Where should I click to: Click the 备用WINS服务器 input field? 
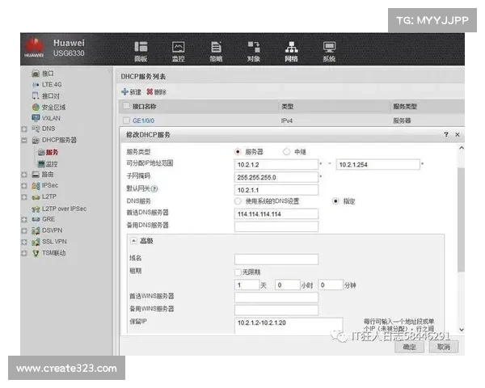click(276, 310)
